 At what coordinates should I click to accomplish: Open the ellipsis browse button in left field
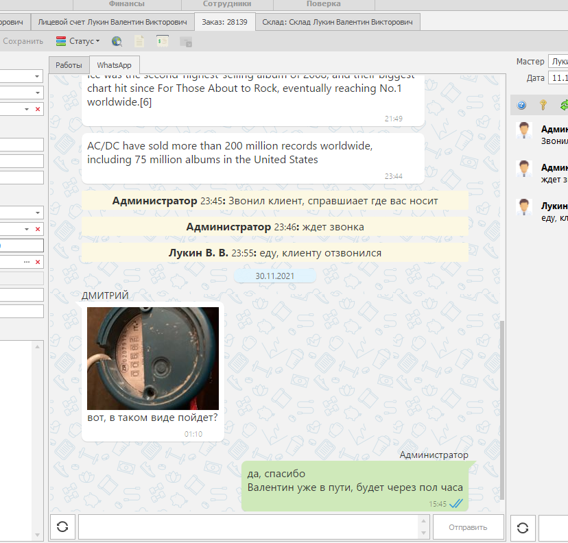[x=27, y=262]
